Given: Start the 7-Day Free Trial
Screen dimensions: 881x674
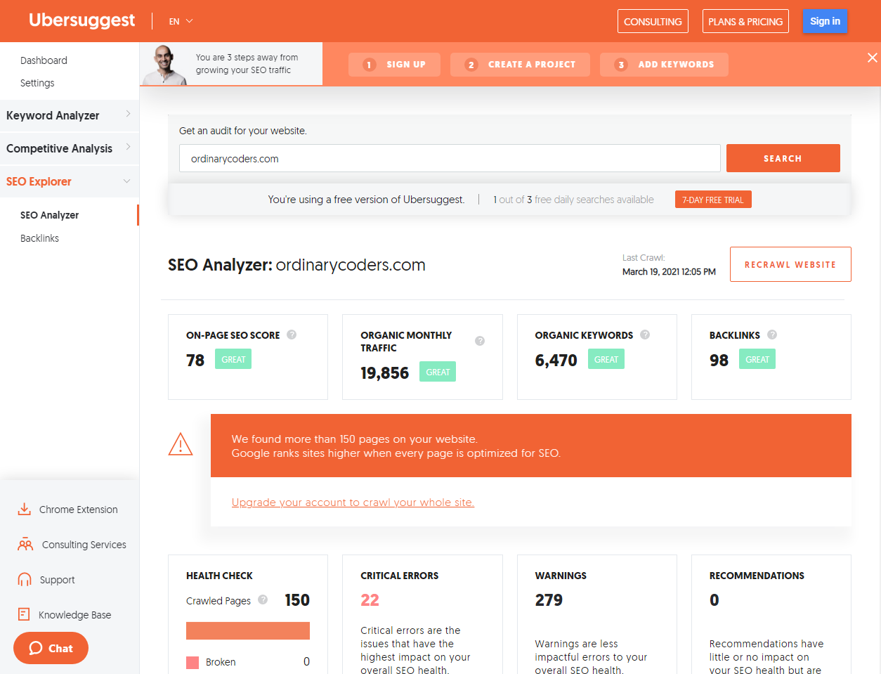Looking at the screenshot, I should tap(713, 200).
